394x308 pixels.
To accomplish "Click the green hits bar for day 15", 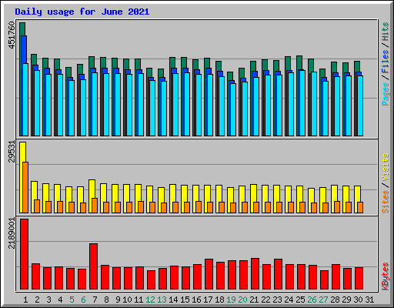I will pyautogui.click(x=184, y=62).
